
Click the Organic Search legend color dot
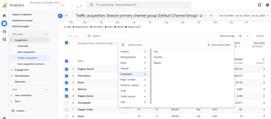(73, 27)
